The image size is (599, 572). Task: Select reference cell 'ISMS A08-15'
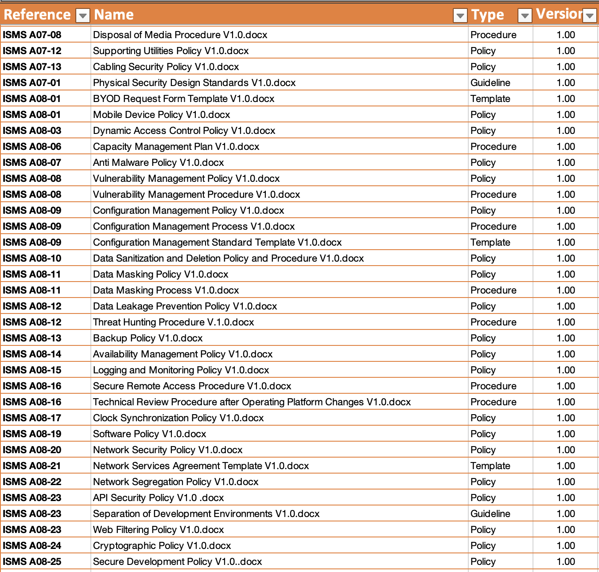(x=46, y=370)
